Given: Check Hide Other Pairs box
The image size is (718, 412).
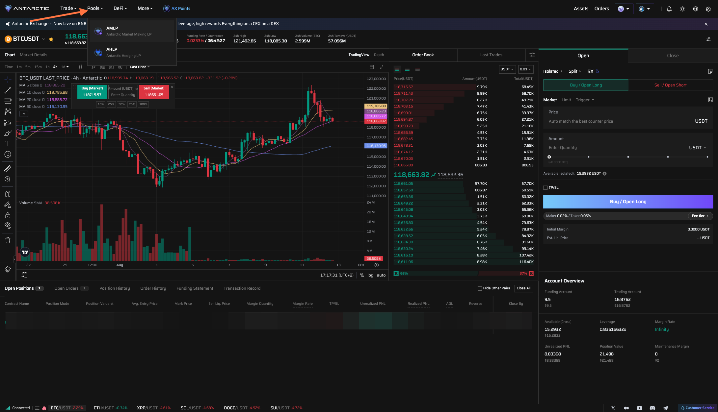Looking at the screenshot, I should click(x=480, y=288).
